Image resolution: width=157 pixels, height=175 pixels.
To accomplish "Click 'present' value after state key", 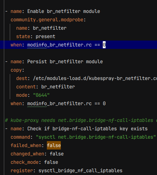I will (x=45, y=37).
